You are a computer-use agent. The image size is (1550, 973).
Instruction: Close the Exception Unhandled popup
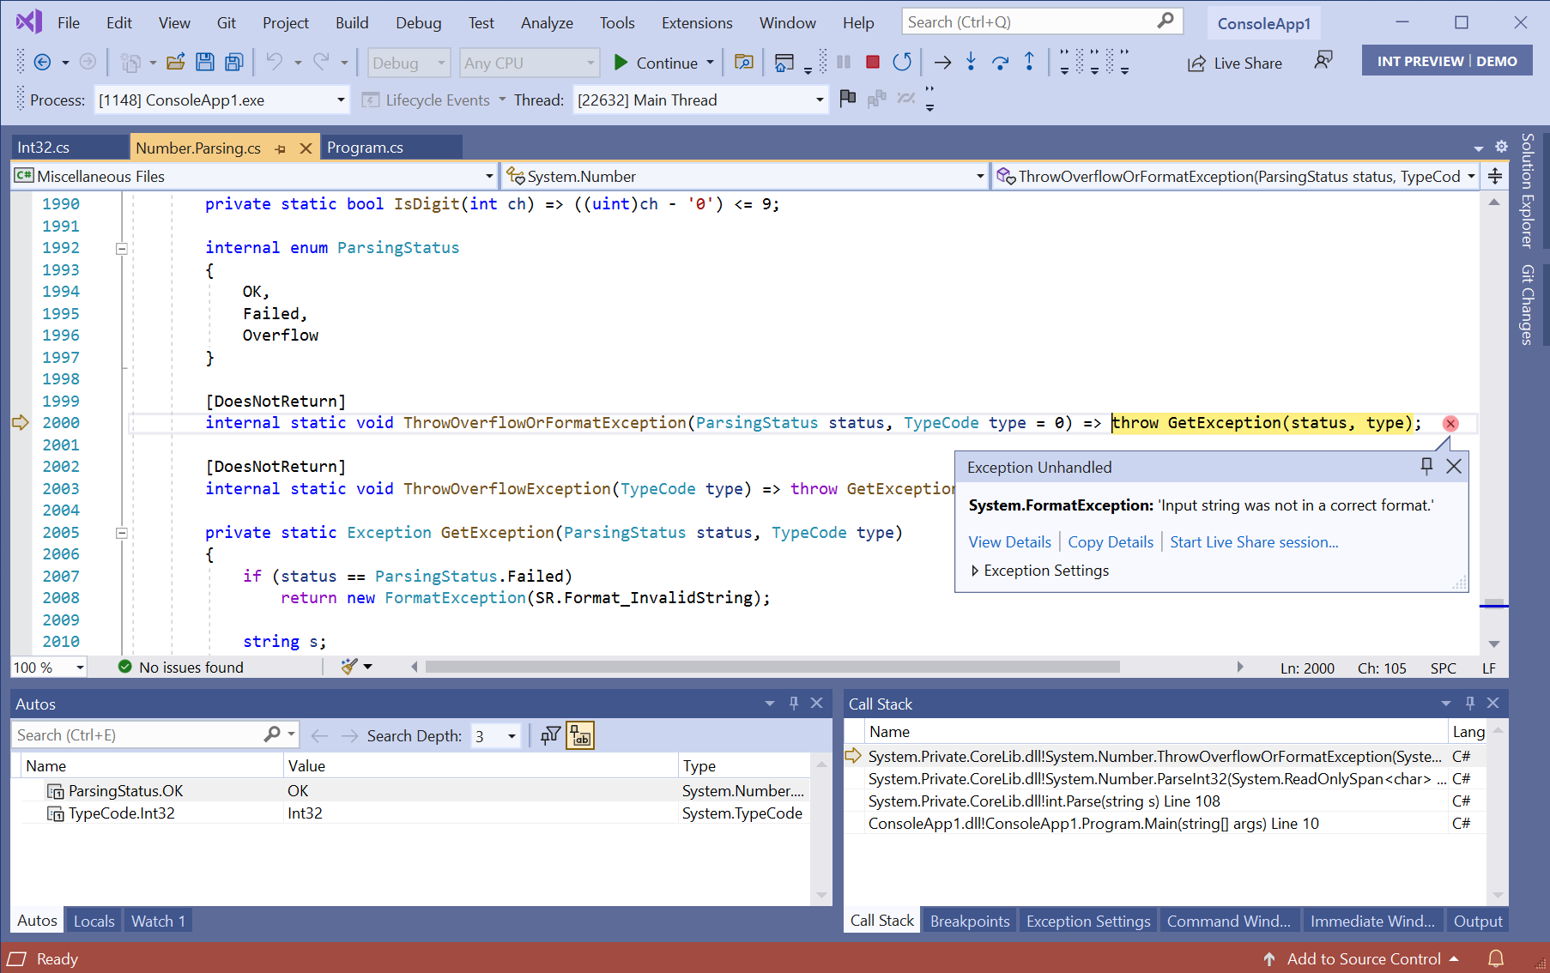[1454, 466]
